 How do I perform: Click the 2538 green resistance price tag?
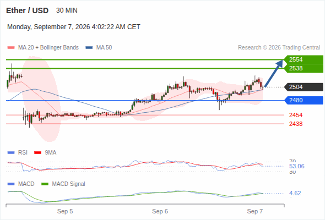point(304,69)
